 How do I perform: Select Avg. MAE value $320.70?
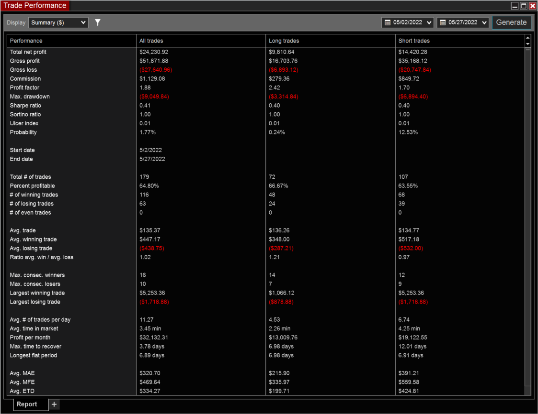149,373
